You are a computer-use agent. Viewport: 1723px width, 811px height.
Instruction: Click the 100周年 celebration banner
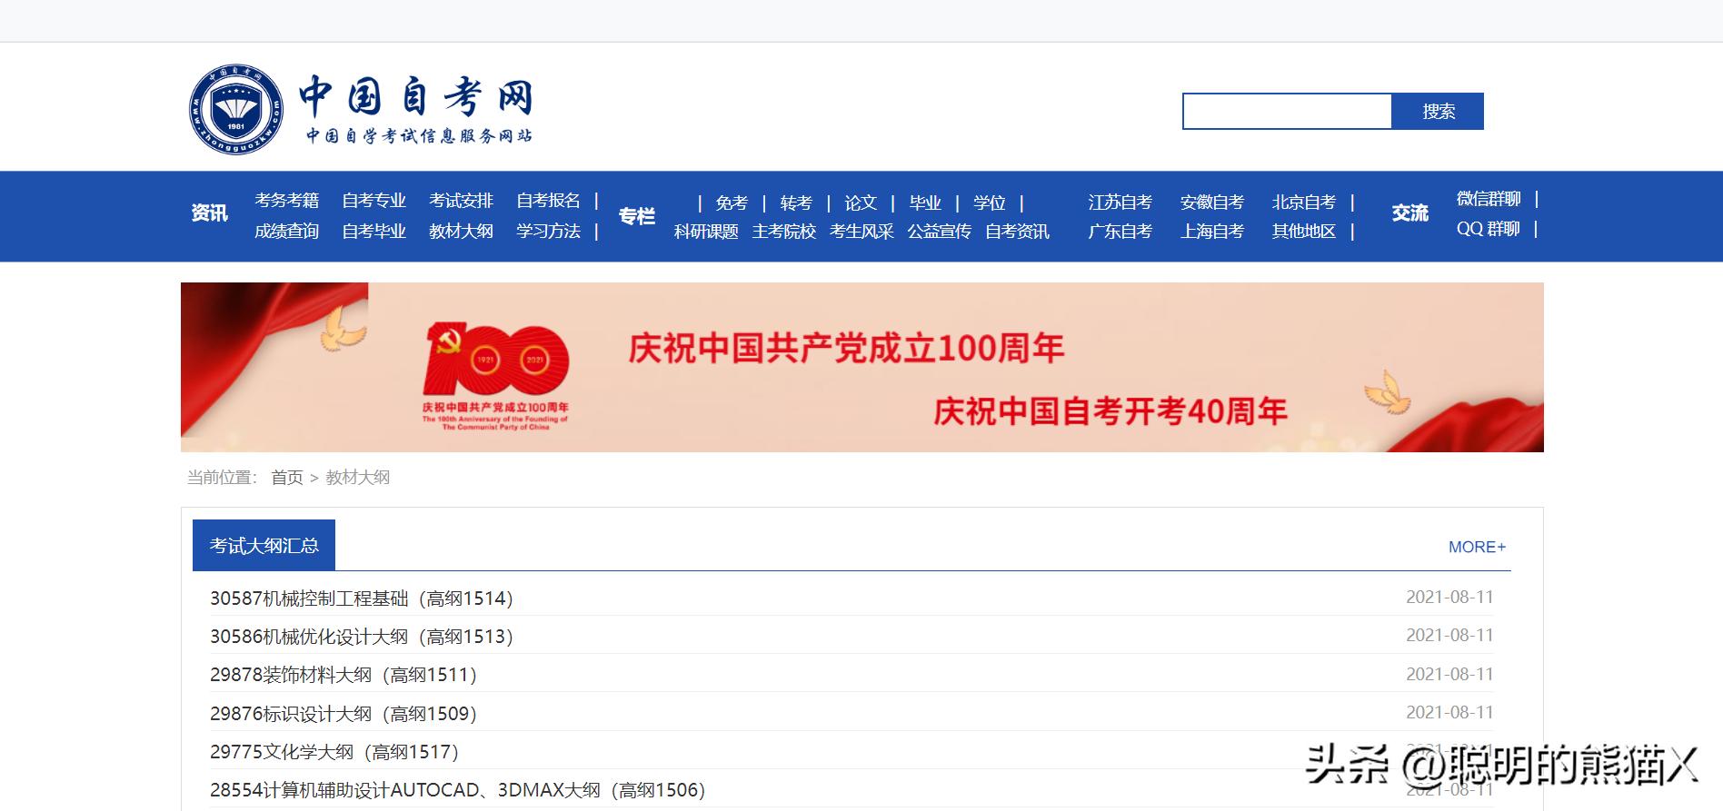861,367
